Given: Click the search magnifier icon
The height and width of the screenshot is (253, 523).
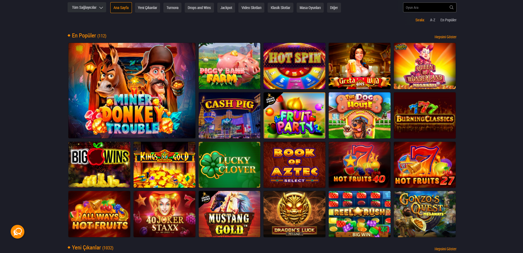Looking at the screenshot, I should [451, 7].
